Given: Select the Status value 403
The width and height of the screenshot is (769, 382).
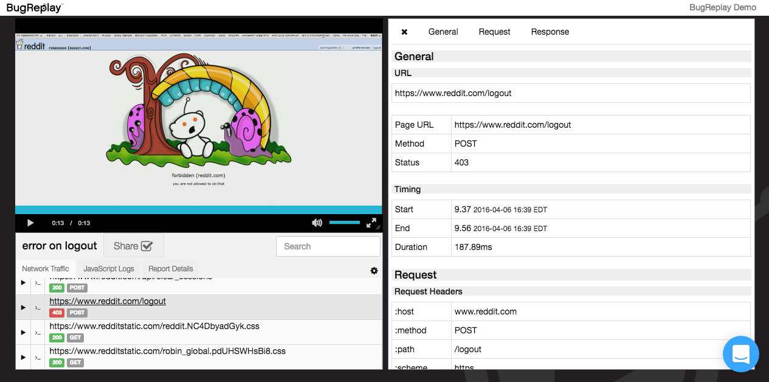Looking at the screenshot, I should pos(601,162).
